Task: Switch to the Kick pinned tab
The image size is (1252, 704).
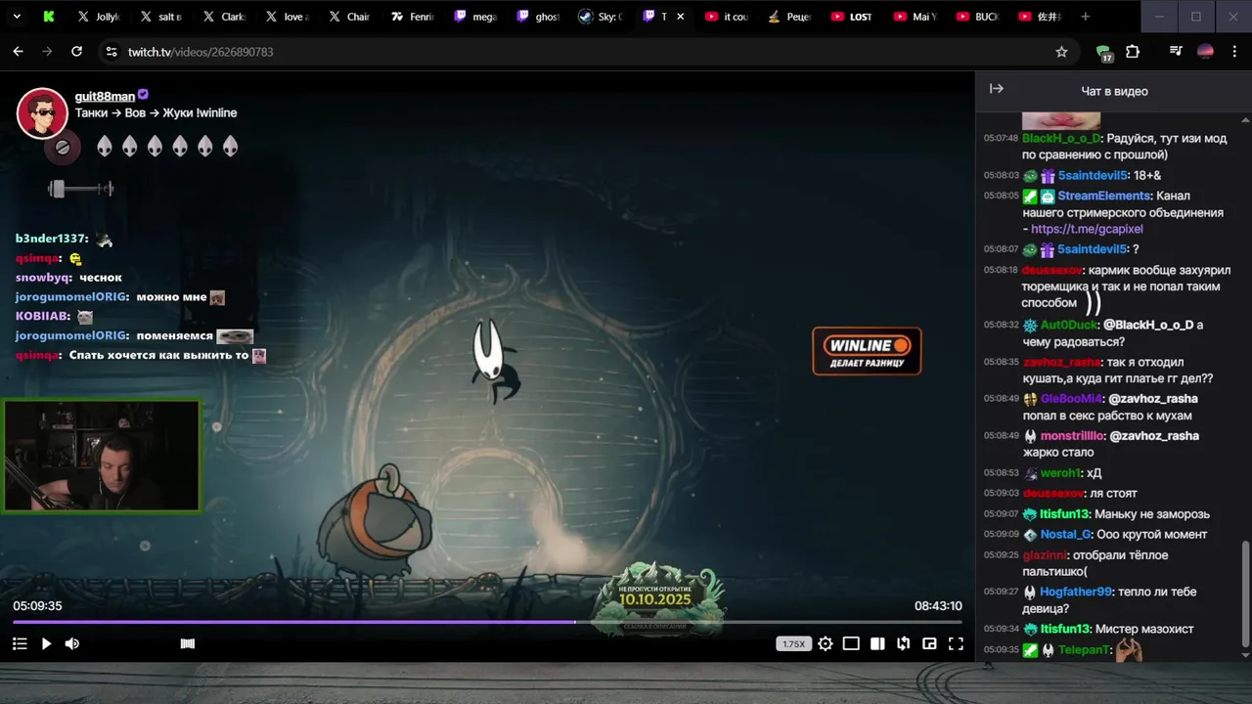Action: [x=49, y=17]
